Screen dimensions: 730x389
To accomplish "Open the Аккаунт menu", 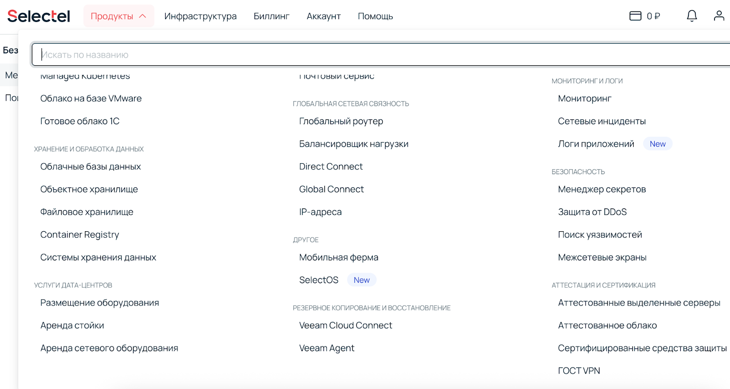I will pos(323,16).
